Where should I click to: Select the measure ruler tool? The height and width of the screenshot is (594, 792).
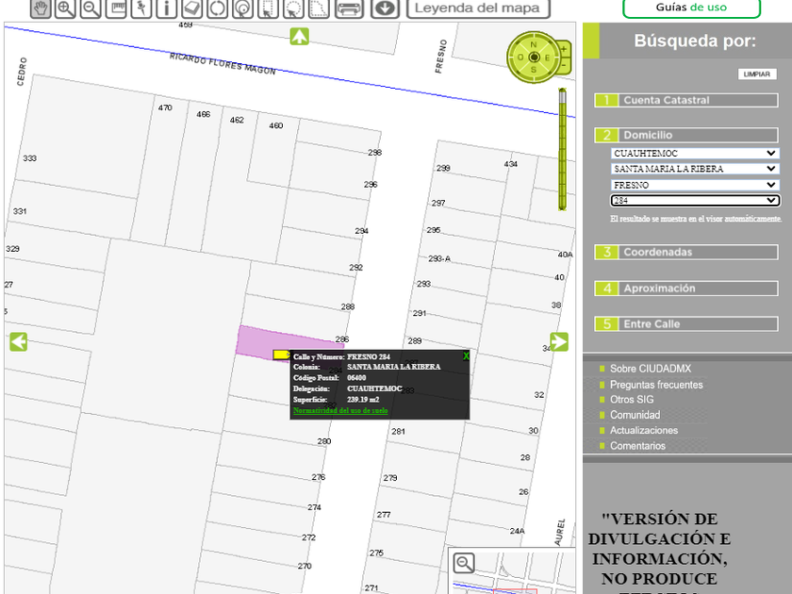tap(117, 8)
